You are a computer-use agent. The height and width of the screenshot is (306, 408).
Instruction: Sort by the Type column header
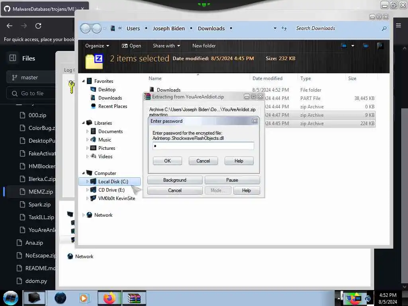click(306, 78)
